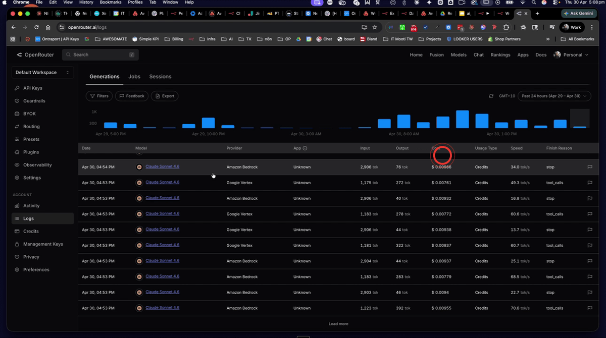Open the Profiles menu in macOS menu bar

pos(135,3)
